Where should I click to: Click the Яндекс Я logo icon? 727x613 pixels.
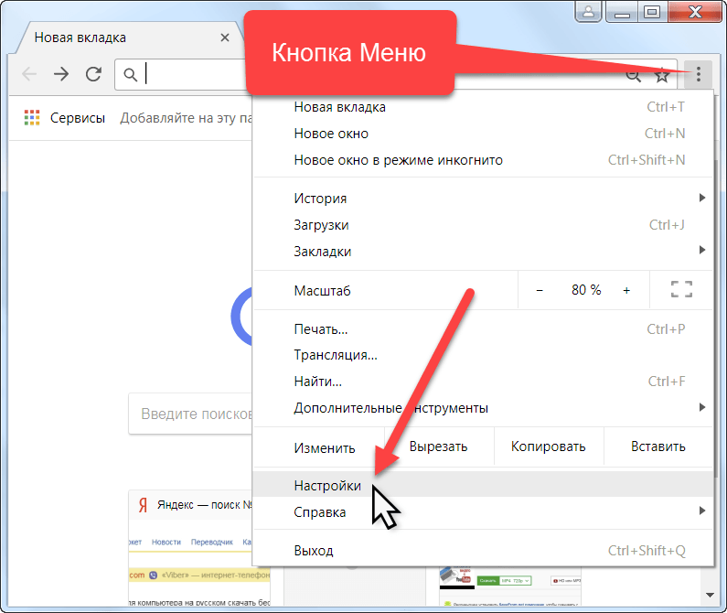[143, 505]
